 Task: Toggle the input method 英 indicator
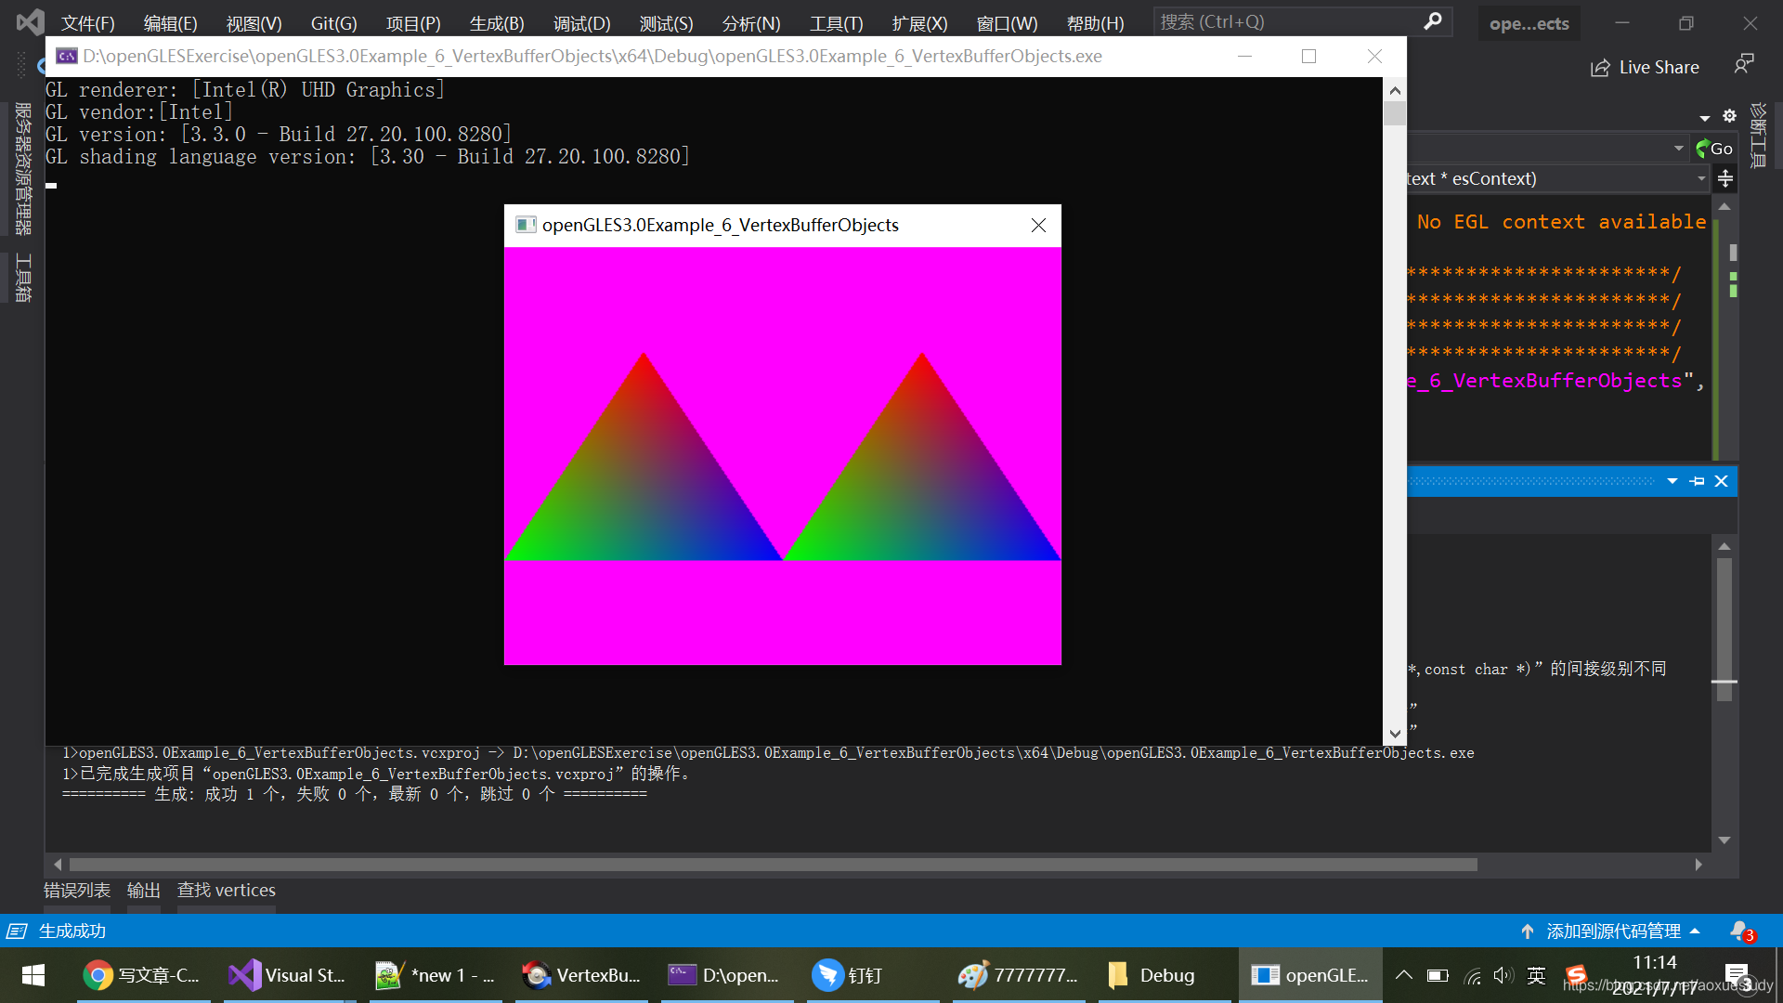click(1537, 975)
